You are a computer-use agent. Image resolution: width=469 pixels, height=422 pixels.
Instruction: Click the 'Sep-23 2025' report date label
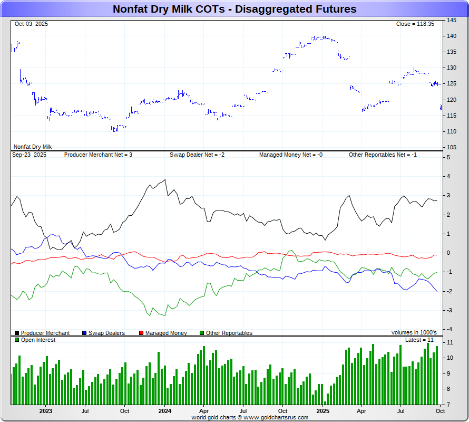tap(30, 155)
